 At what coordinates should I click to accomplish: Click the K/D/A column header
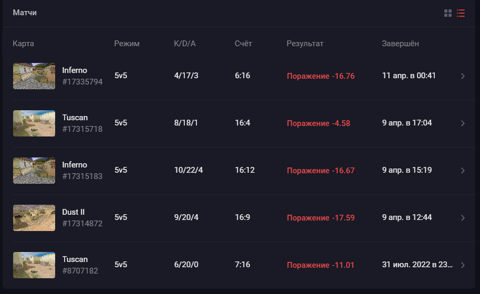point(185,44)
